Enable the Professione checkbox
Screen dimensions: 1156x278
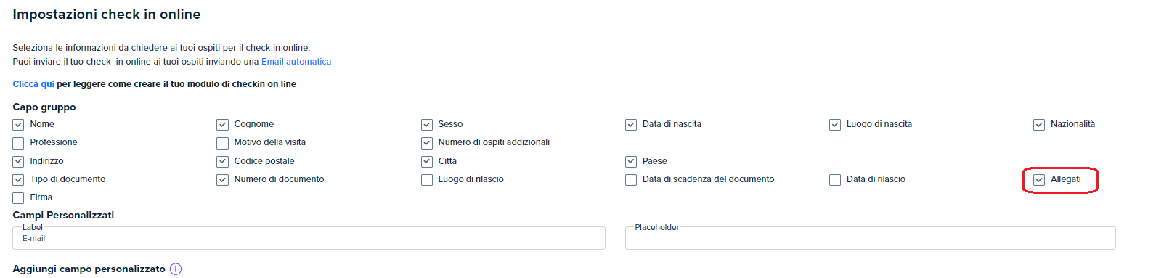(x=18, y=143)
